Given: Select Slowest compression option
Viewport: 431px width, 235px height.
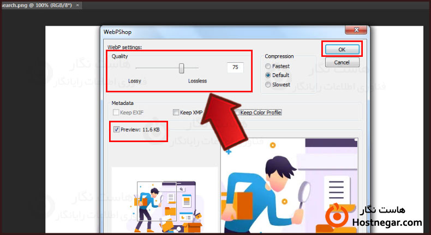Looking at the screenshot, I should pyautogui.click(x=268, y=85).
